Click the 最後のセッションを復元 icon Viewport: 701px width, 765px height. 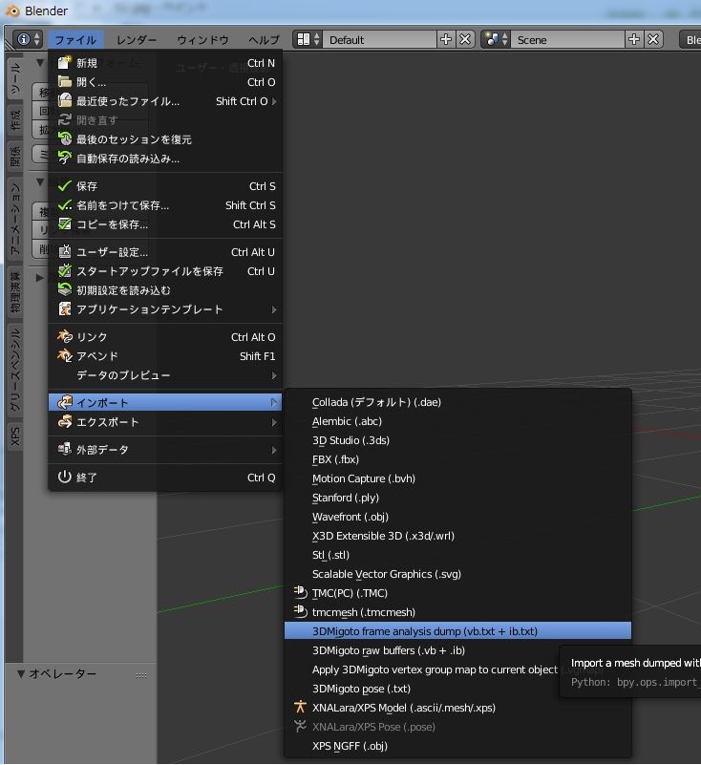coord(64,139)
